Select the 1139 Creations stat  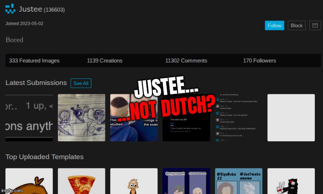[105, 61]
